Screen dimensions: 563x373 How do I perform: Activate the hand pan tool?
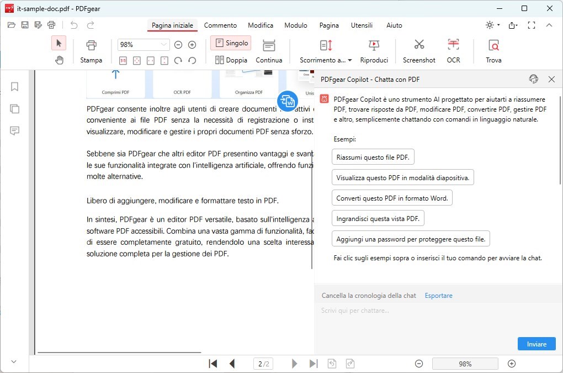tap(59, 60)
